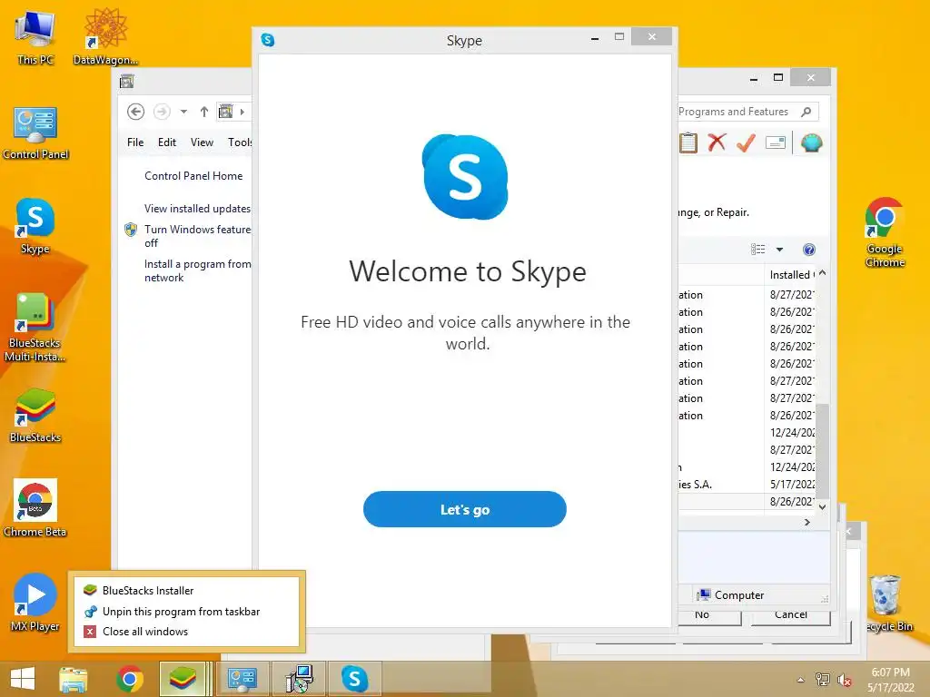Switch to Skype taskbar icon

355,679
